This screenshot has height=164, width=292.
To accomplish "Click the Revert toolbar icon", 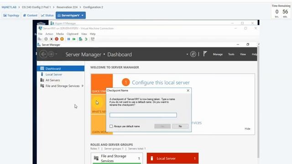I will point(86,39).
